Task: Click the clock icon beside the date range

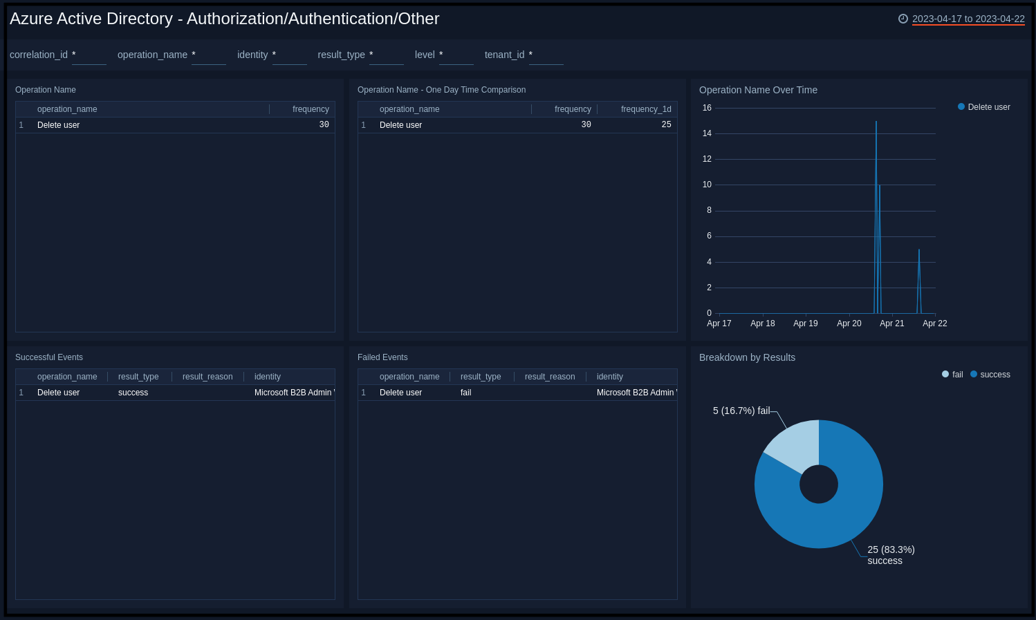Action: (x=903, y=19)
